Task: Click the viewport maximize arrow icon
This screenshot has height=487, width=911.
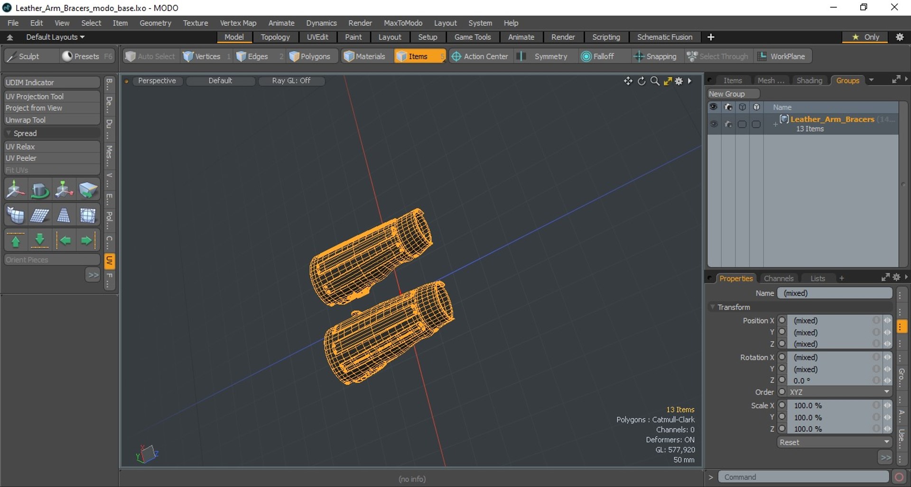Action: click(x=668, y=81)
